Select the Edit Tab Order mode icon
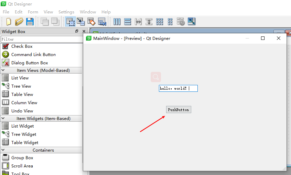This screenshot has height=175, width=291. point(102,22)
